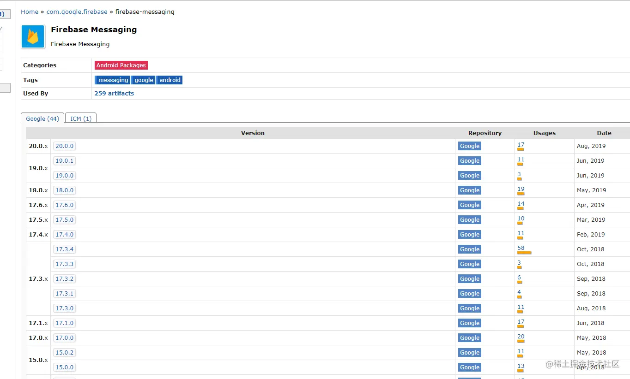
Task: Switch to the ICM (1) tab
Action: coord(80,118)
